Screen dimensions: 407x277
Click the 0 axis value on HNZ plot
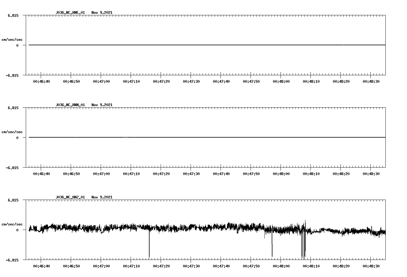[x=17, y=230]
